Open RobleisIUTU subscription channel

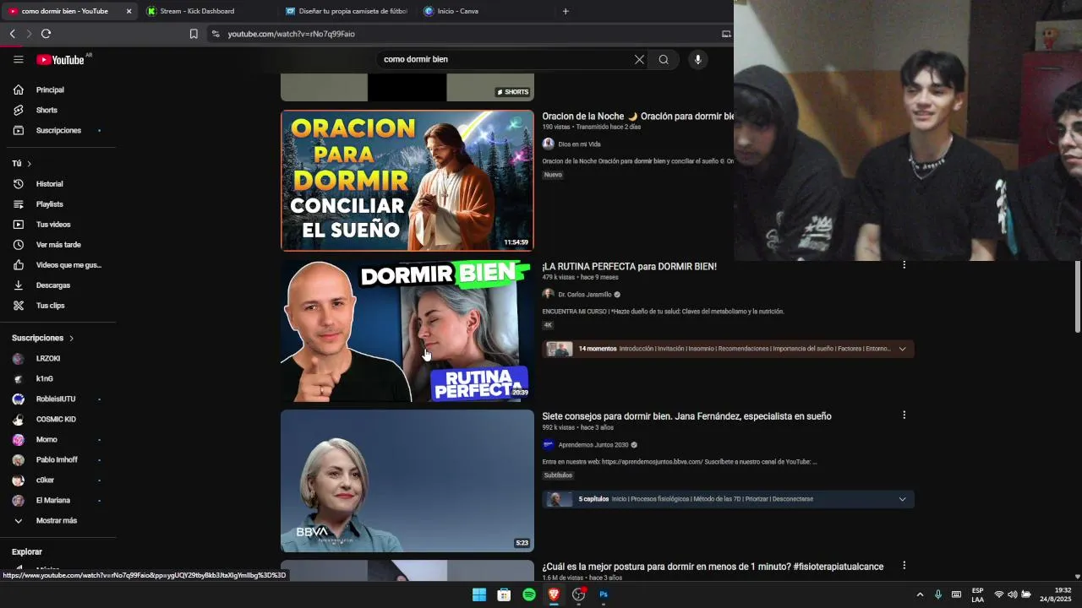tap(57, 399)
